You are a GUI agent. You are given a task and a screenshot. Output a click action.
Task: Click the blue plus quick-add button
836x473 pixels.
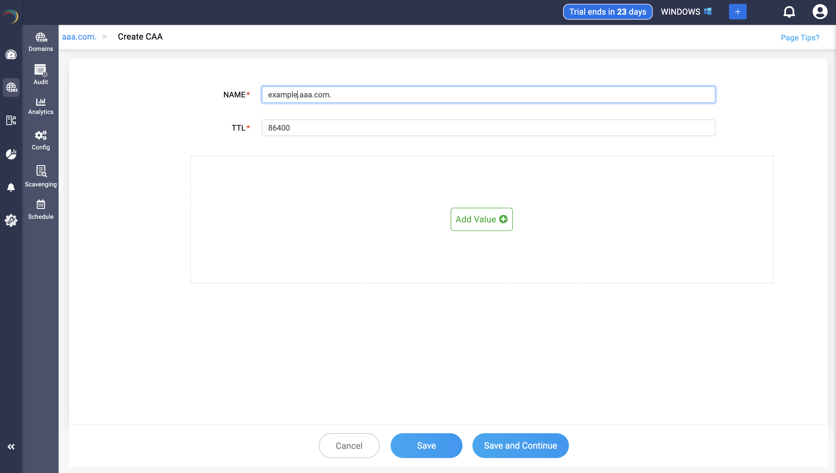[x=737, y=12]
